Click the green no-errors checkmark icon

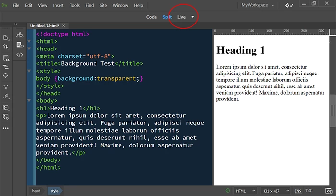[228, 191]
